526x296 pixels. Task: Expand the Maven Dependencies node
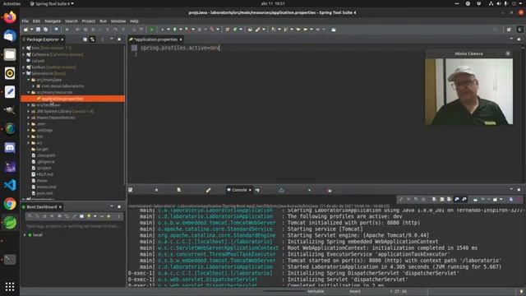coord(29,118)
